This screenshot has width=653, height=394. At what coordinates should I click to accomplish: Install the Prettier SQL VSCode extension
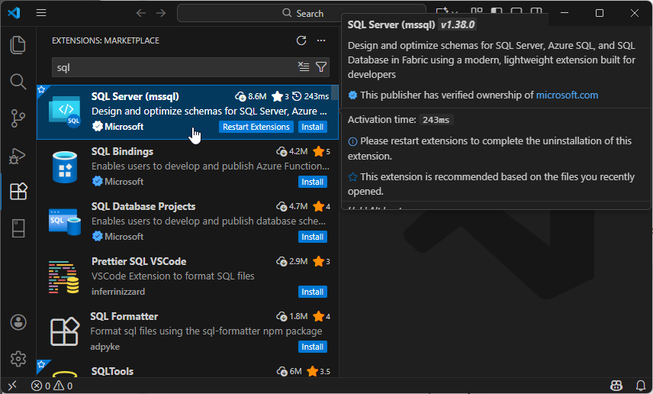click(x=312, y=292)
